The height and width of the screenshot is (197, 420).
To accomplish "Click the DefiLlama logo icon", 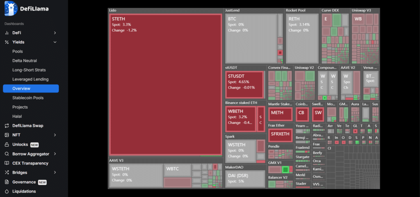I will [10, 8].
